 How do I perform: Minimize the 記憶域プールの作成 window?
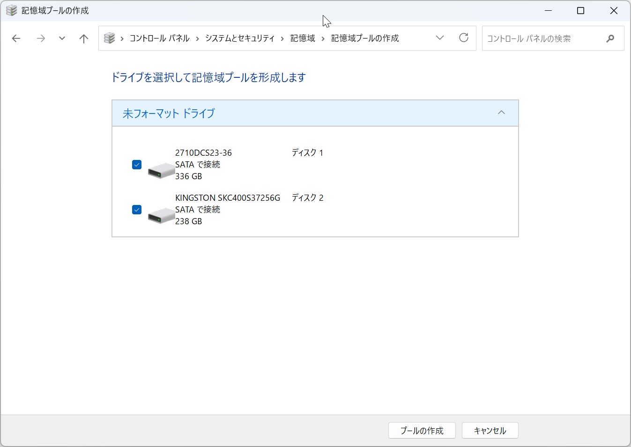pos(548,10)
